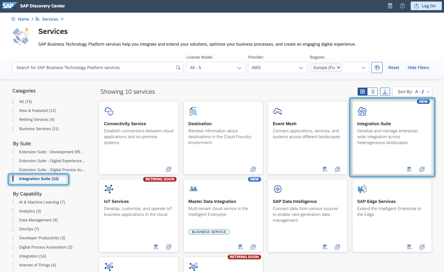The height and width of the screenshot is (272, 444).
Task: Select Extension Suite - Digital Process Automation item
Action: tap(52, 170)
